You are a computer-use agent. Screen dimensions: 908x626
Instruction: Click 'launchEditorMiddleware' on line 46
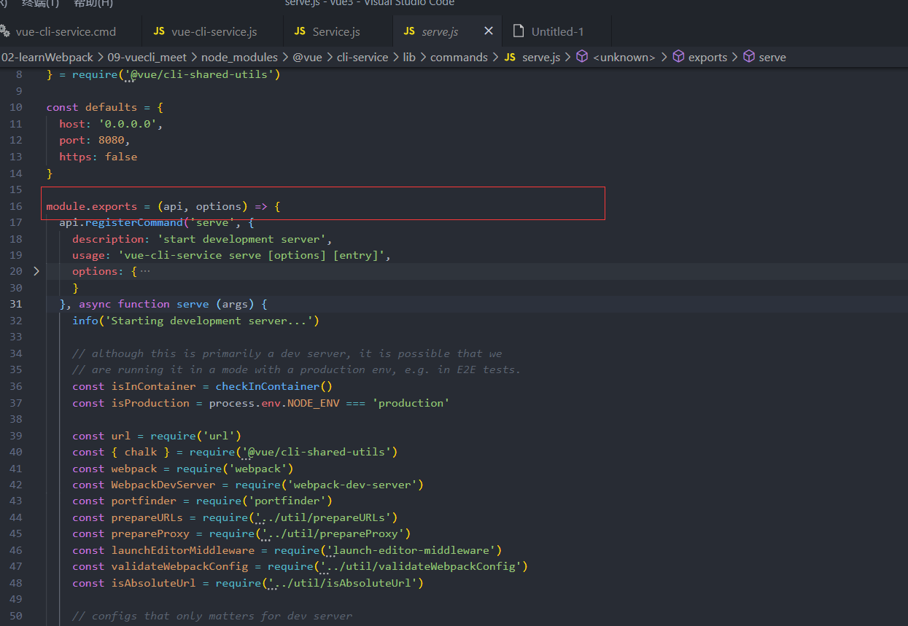click(x=183, y=550)
